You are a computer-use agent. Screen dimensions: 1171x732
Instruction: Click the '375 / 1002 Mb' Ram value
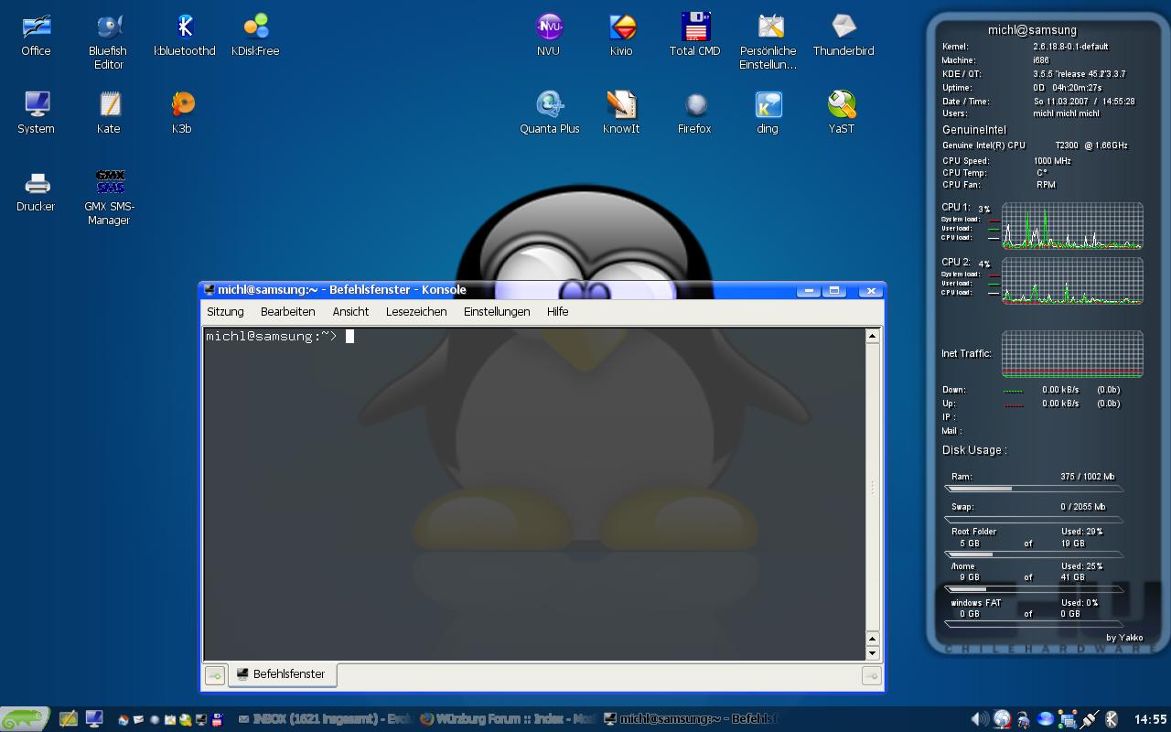click(1088, 477)
